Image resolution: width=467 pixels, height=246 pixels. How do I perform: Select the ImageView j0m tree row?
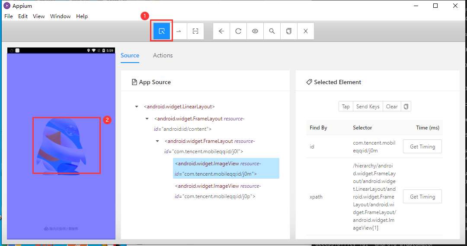click(226, 168)
